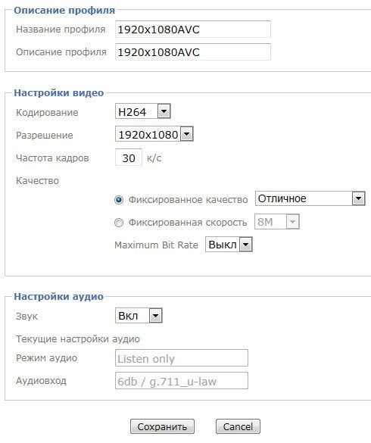
Task: Click the Описание профиля section heading
Action: pyautogui.click(x=64, y=11)
